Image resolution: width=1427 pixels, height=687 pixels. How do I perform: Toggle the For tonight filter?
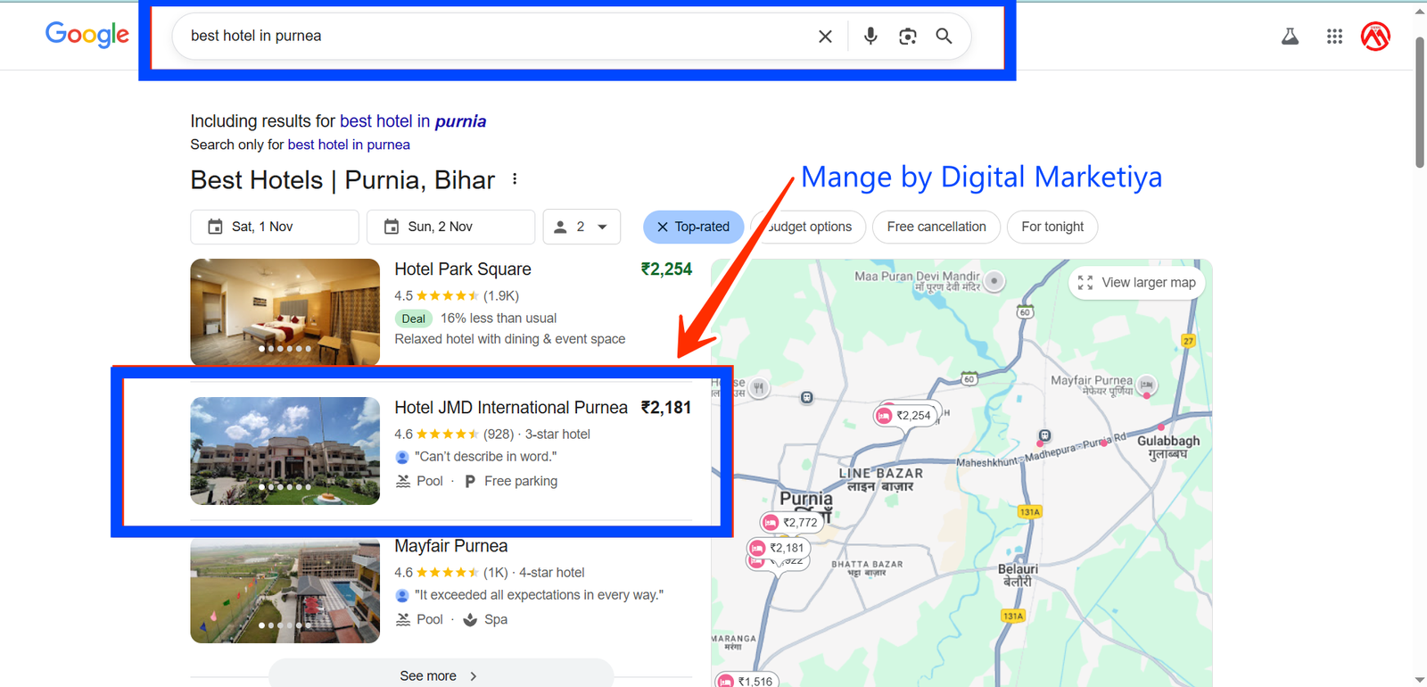tap(1052, 227)
